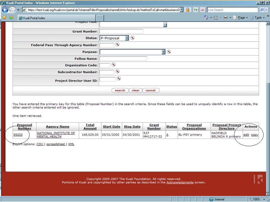Click the Subcontractor Number input field

pos(107,72)
